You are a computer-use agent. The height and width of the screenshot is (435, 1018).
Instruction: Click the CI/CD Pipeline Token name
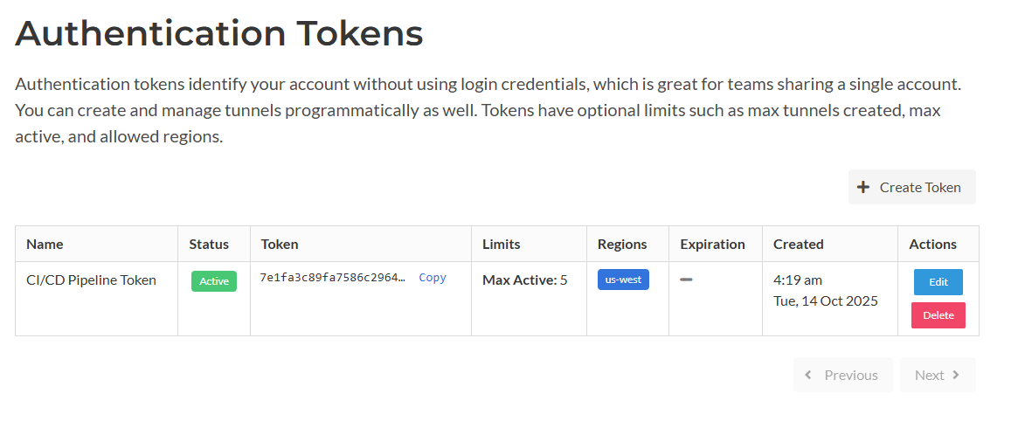pyautogui.click(x=91, y=280)
